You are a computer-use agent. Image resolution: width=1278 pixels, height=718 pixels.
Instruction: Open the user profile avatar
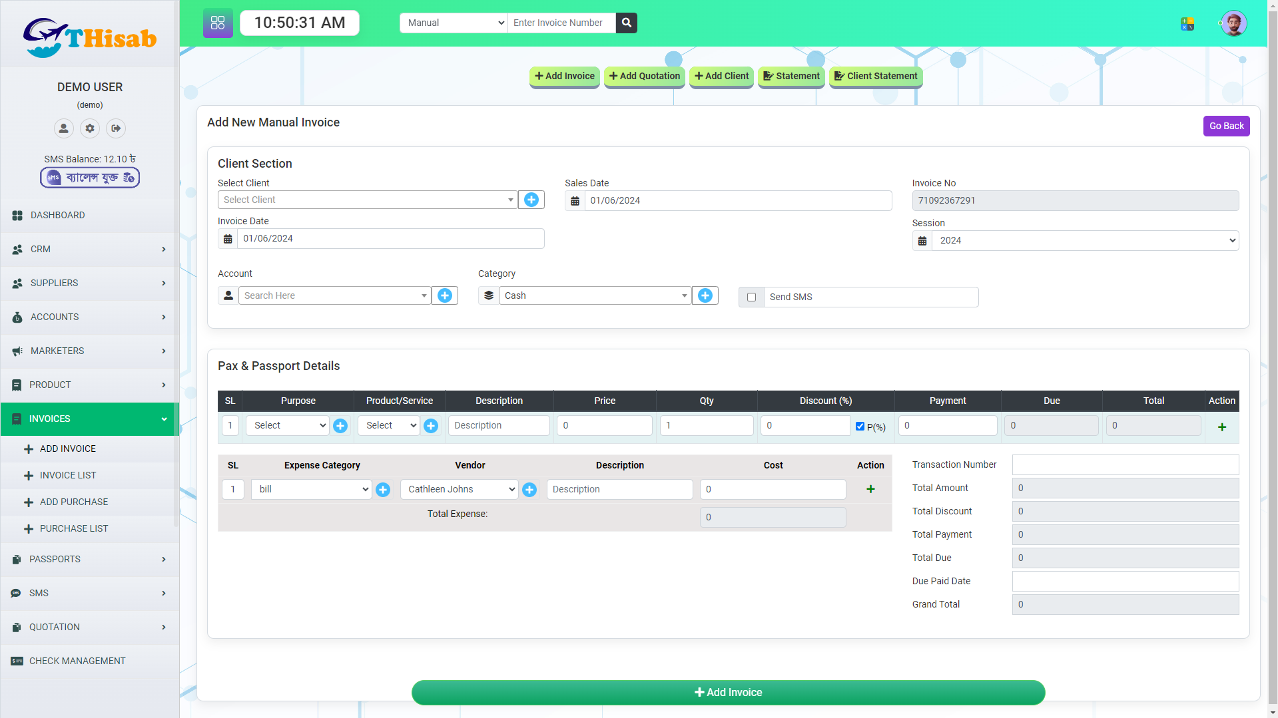point(1233,23)
